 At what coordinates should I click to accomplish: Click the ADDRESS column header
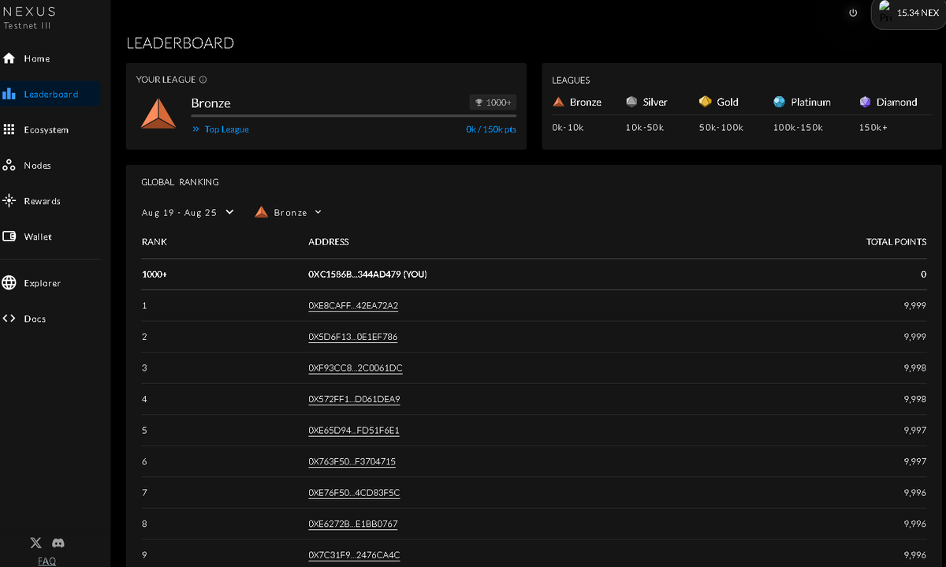pyautogui.click(x=329, y=242)
